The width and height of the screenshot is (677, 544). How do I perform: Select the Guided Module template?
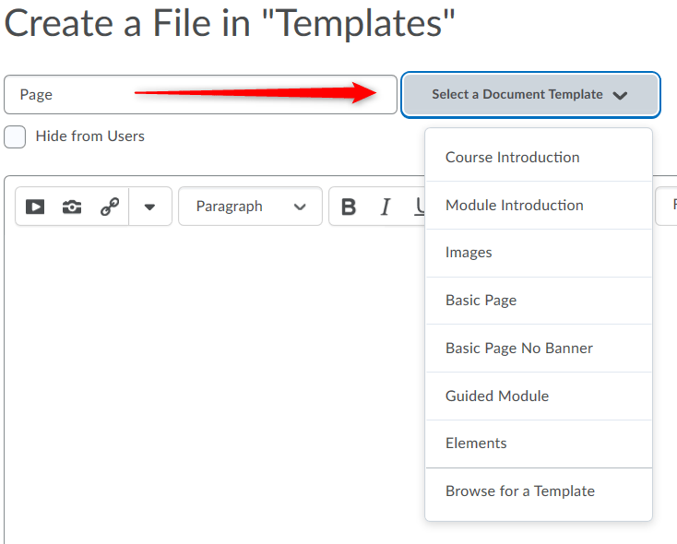tap(496, 396)
